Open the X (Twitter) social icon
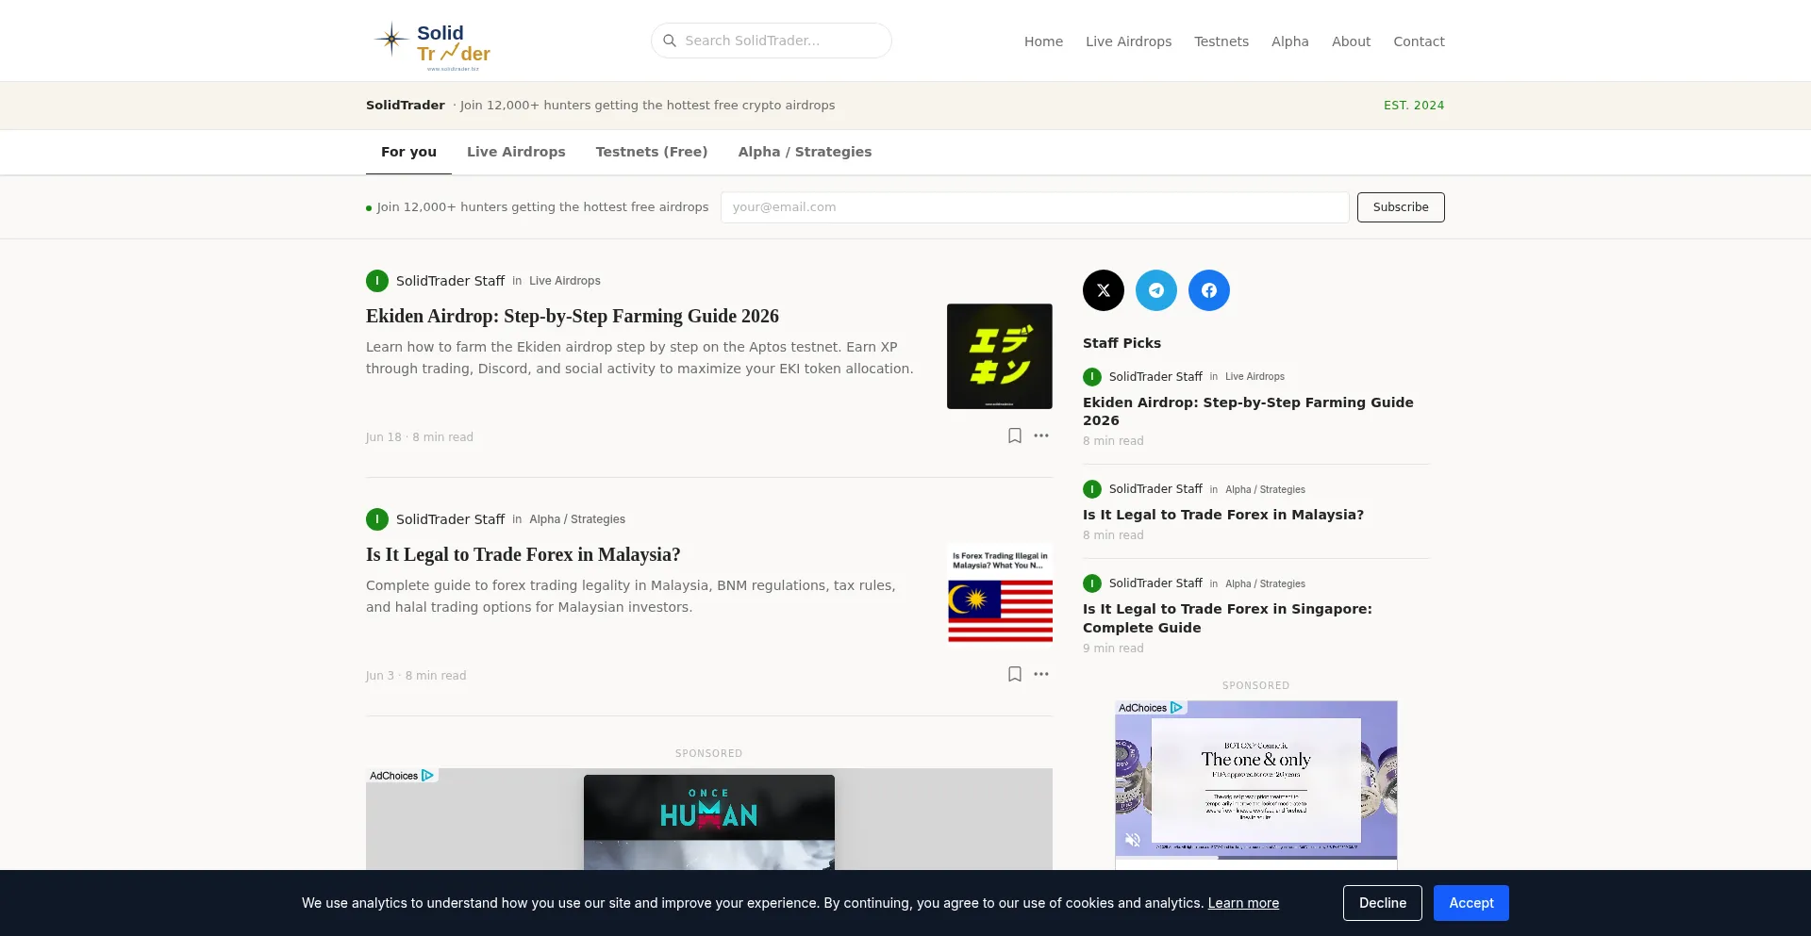 coord(1104,290)
